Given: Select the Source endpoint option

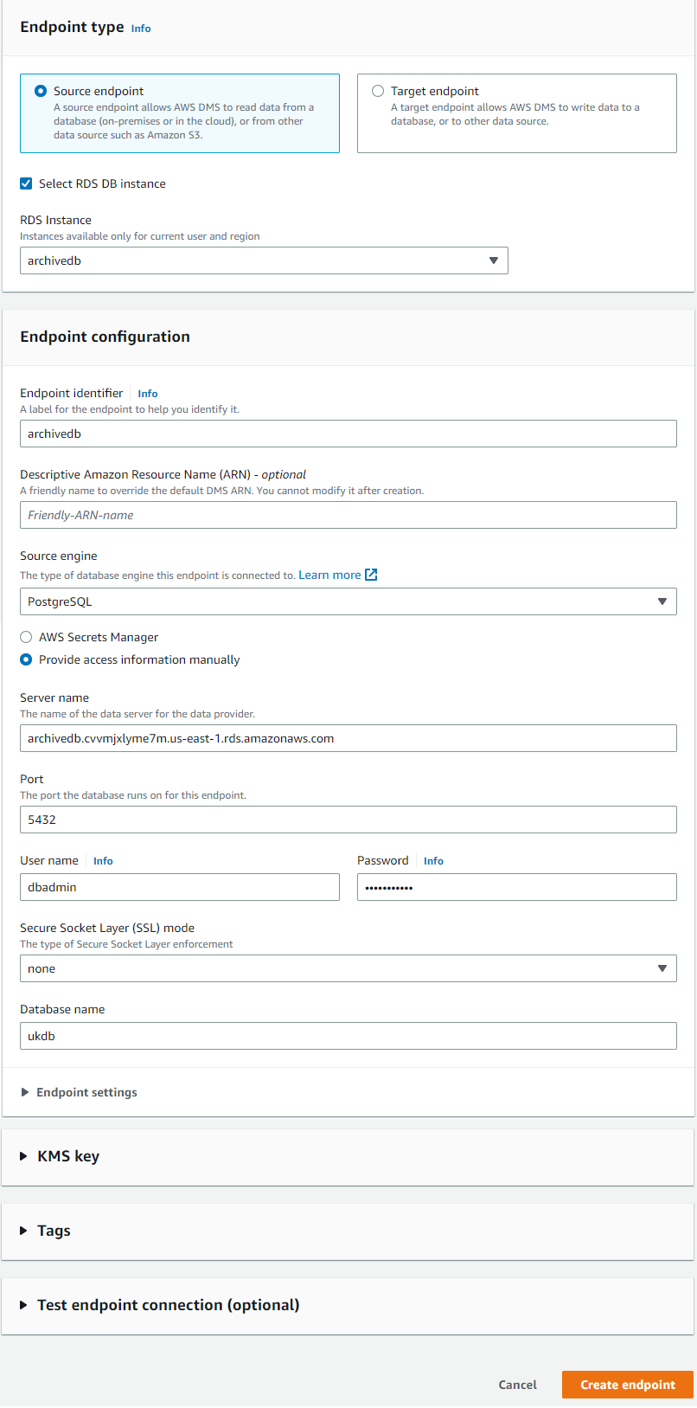Looking at the screenshot, I should pyautogui.click(x=41, y=91).
